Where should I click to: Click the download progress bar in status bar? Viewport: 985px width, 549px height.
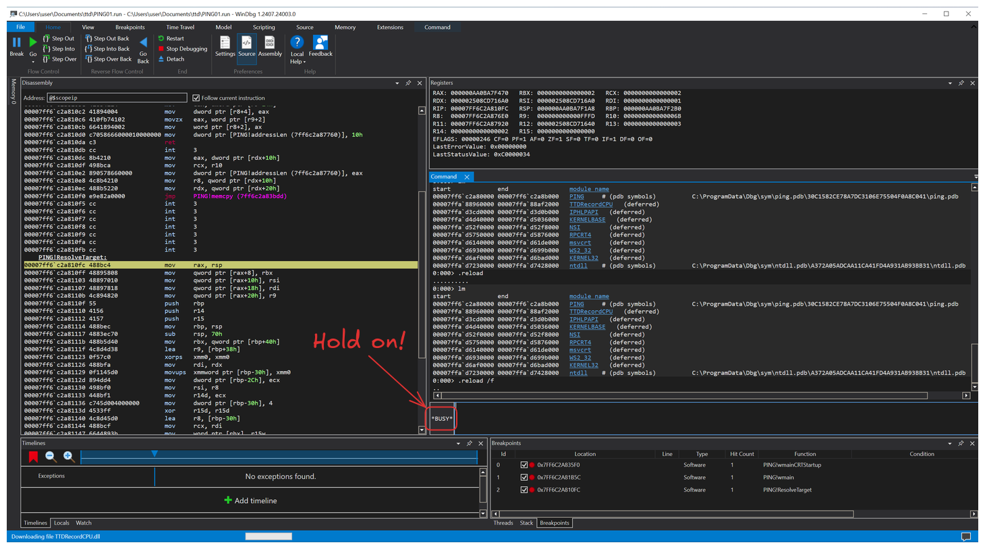click(x=269, y=537)
